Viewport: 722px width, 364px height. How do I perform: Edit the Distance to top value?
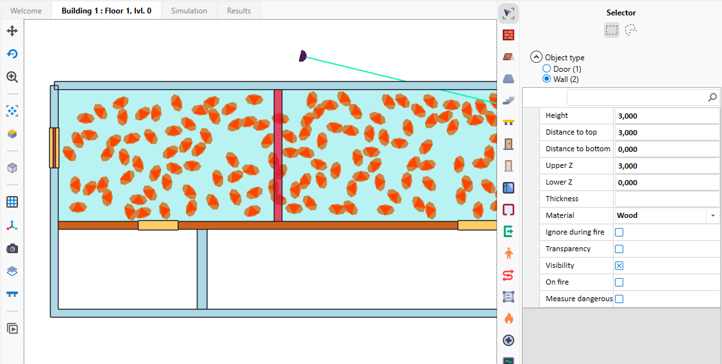pyautogui.click(x=667, y=133)
